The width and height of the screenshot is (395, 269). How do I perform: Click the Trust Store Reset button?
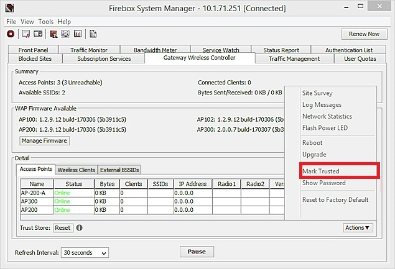click(63, 228)
